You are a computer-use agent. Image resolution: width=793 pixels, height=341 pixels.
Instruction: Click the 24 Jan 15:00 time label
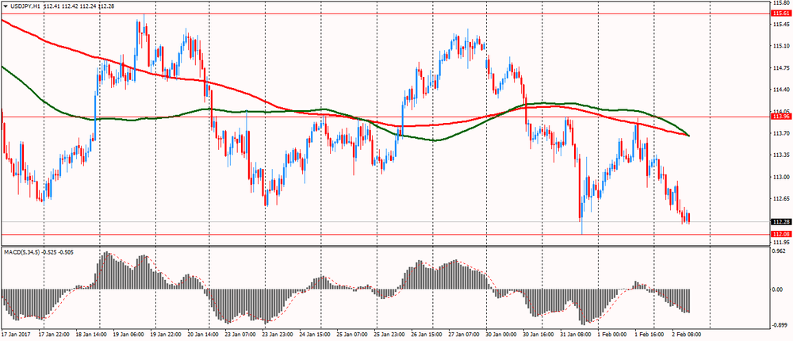[313, 335]
